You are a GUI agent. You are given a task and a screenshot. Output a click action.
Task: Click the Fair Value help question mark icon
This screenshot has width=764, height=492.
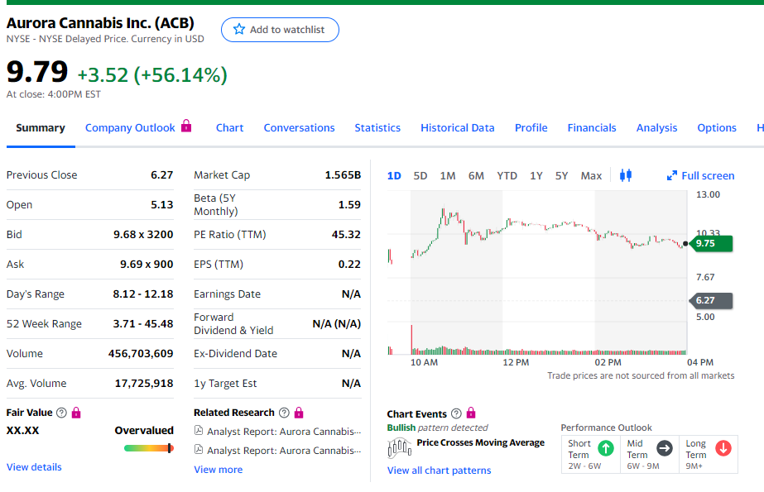click(x=61, y=413)
